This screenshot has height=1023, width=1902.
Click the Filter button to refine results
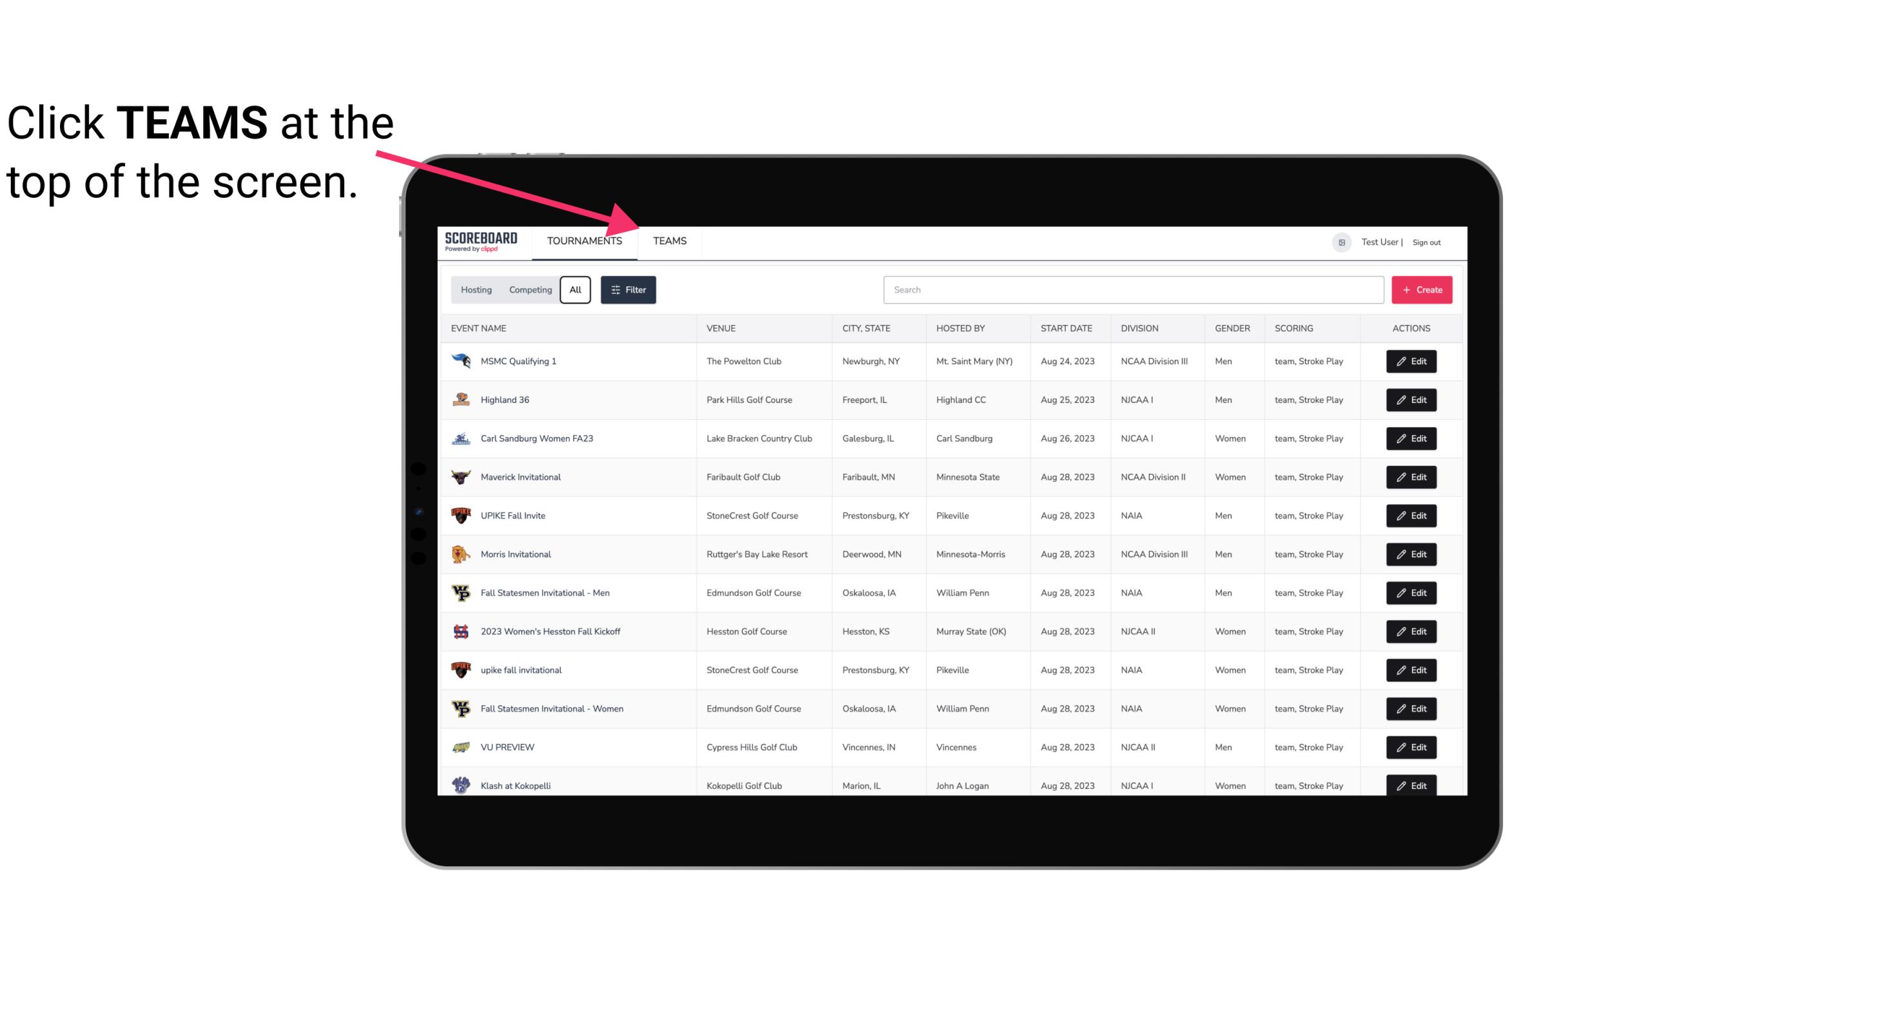[x=629, y=290]
